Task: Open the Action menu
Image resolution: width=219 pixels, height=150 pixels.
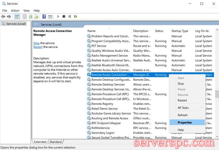Action: point(15,11)
